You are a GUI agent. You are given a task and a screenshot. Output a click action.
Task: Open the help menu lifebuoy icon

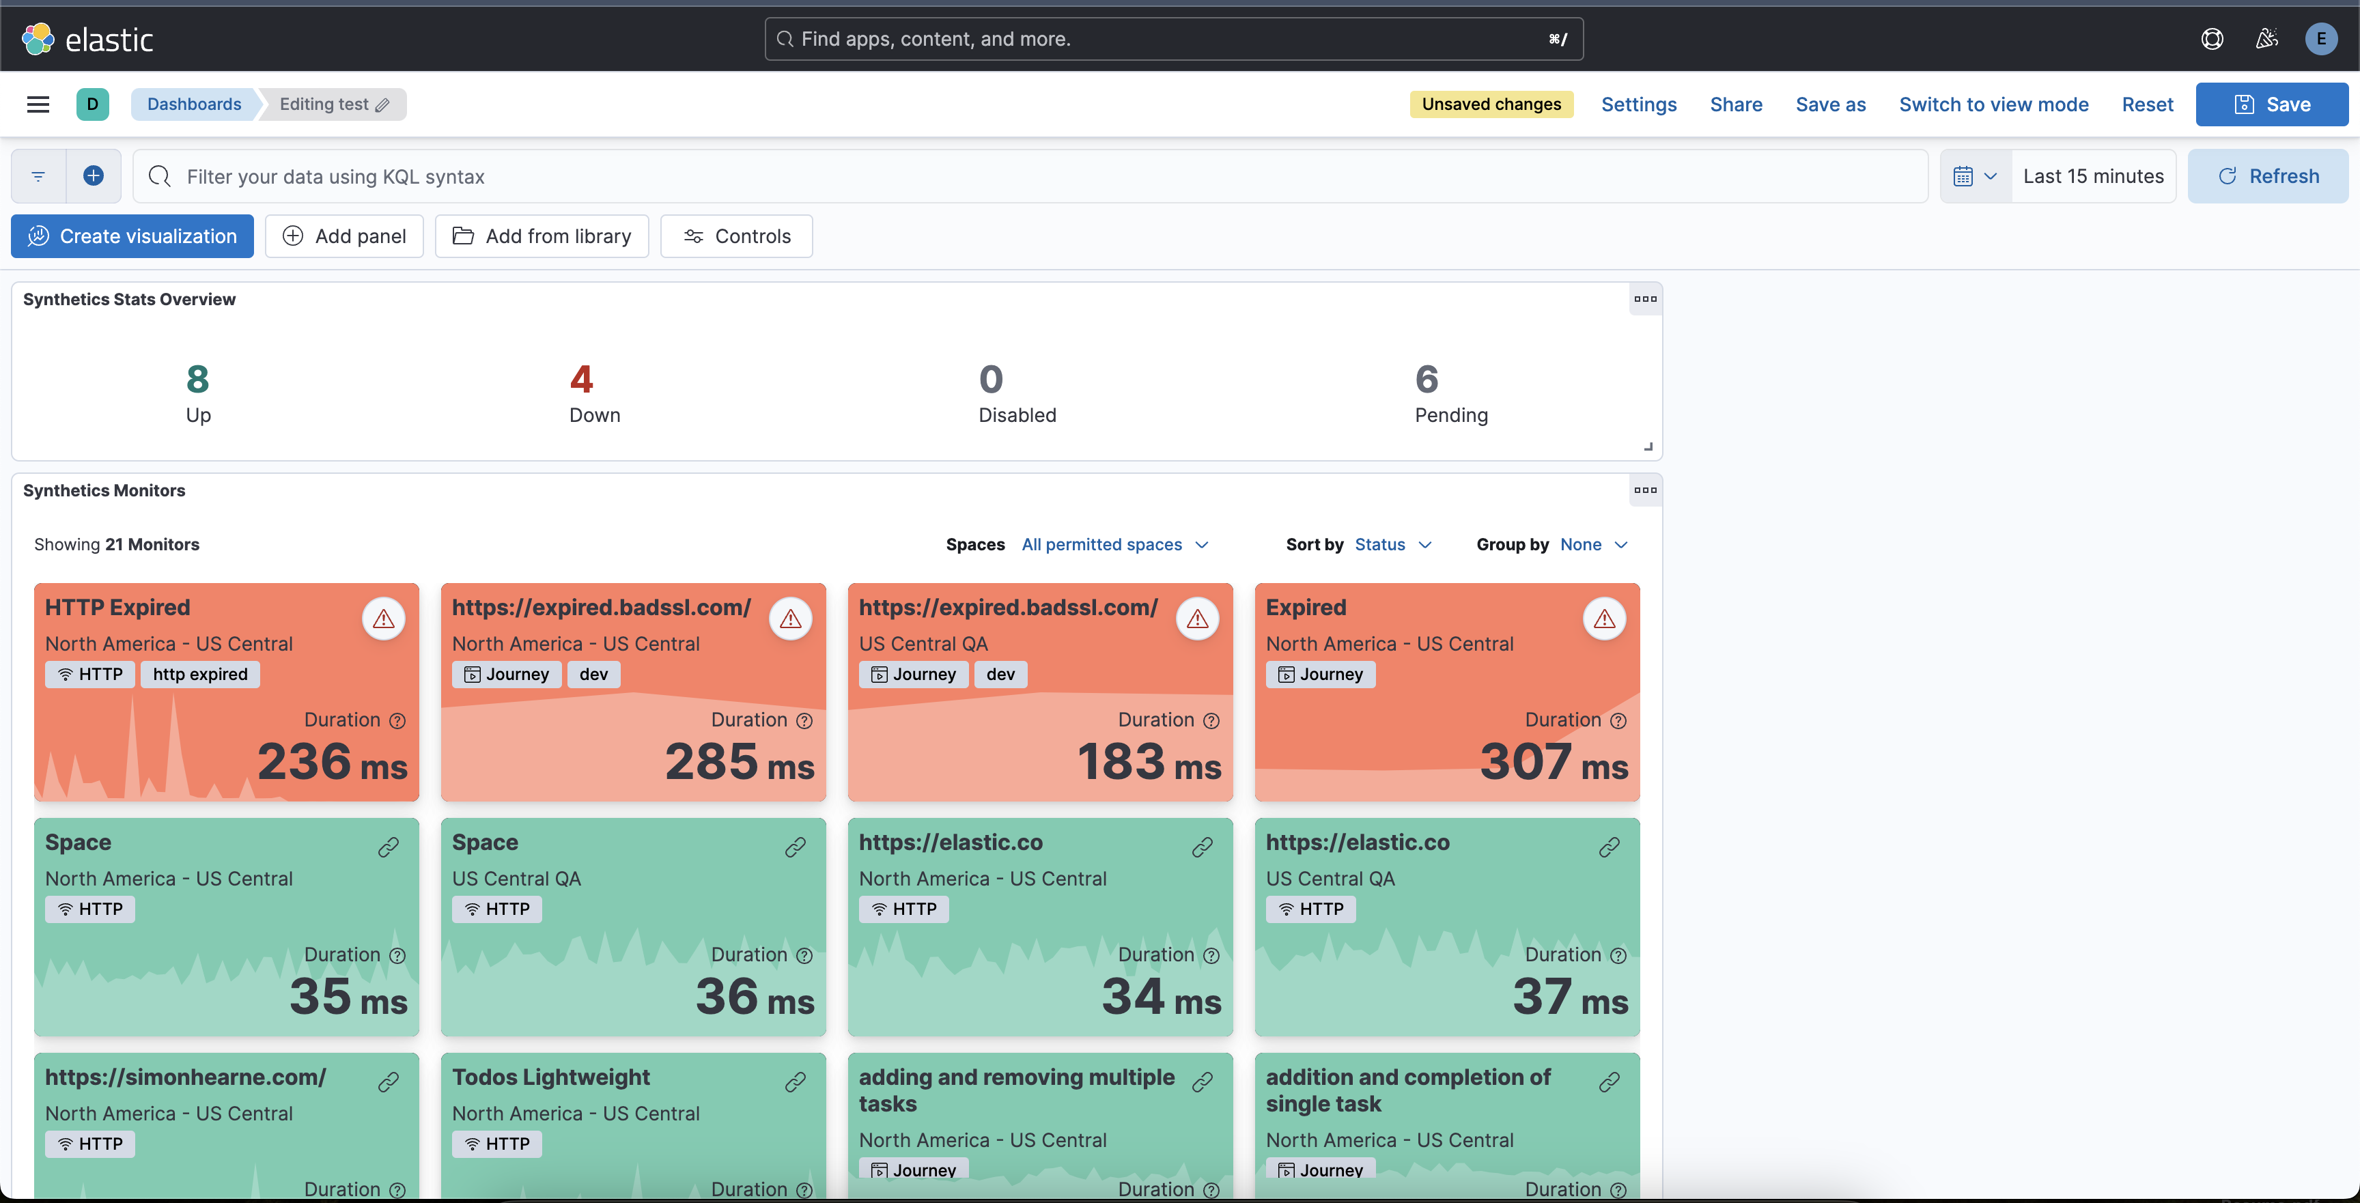(2212, 40)
